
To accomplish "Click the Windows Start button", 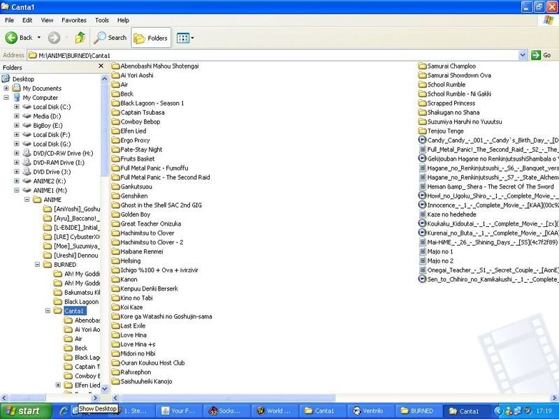I will (x=26, y=411).
